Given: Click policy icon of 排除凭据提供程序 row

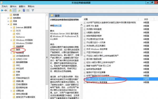Looking at the screenshot, I should coord(85,36).
